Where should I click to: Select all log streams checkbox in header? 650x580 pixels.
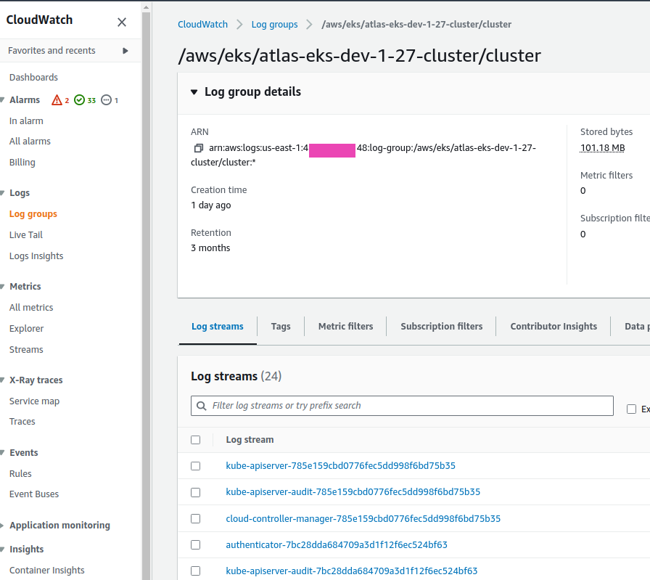196,440
